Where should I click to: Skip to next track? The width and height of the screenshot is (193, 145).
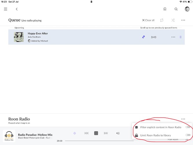(106, 133)
